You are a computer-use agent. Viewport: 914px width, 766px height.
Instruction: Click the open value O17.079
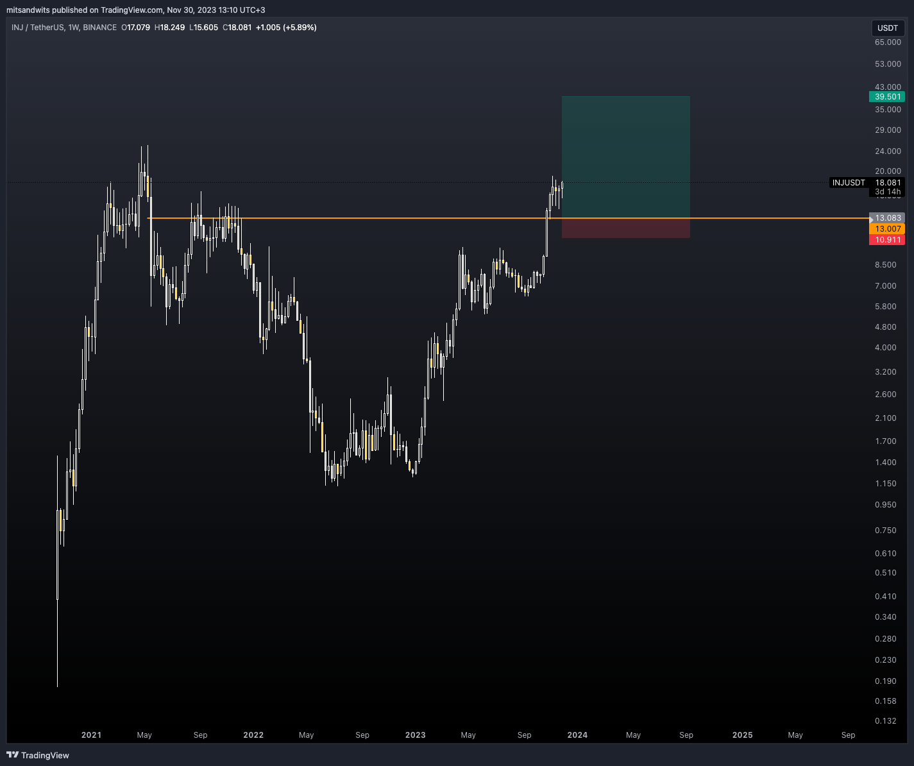pos(135,28)
